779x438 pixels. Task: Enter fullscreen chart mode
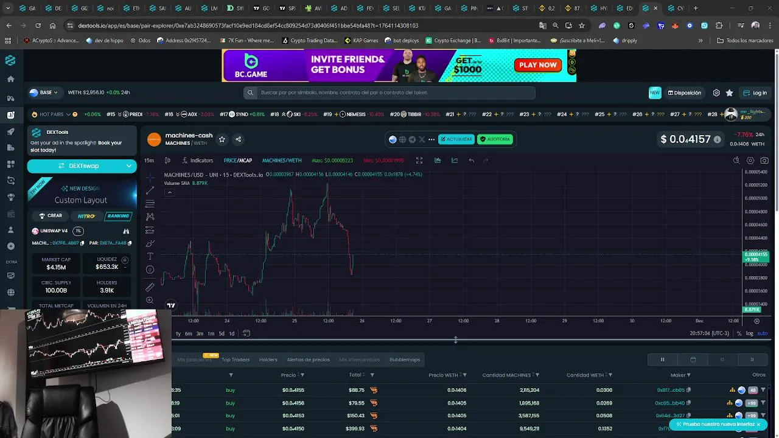419,161
